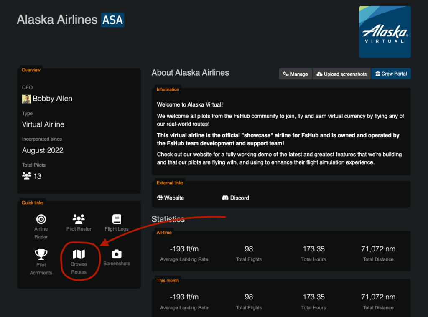The height and width of the screenshot is (317, 428).
Task: Click the pilots group icon beside 13
Action: [26, 176]
